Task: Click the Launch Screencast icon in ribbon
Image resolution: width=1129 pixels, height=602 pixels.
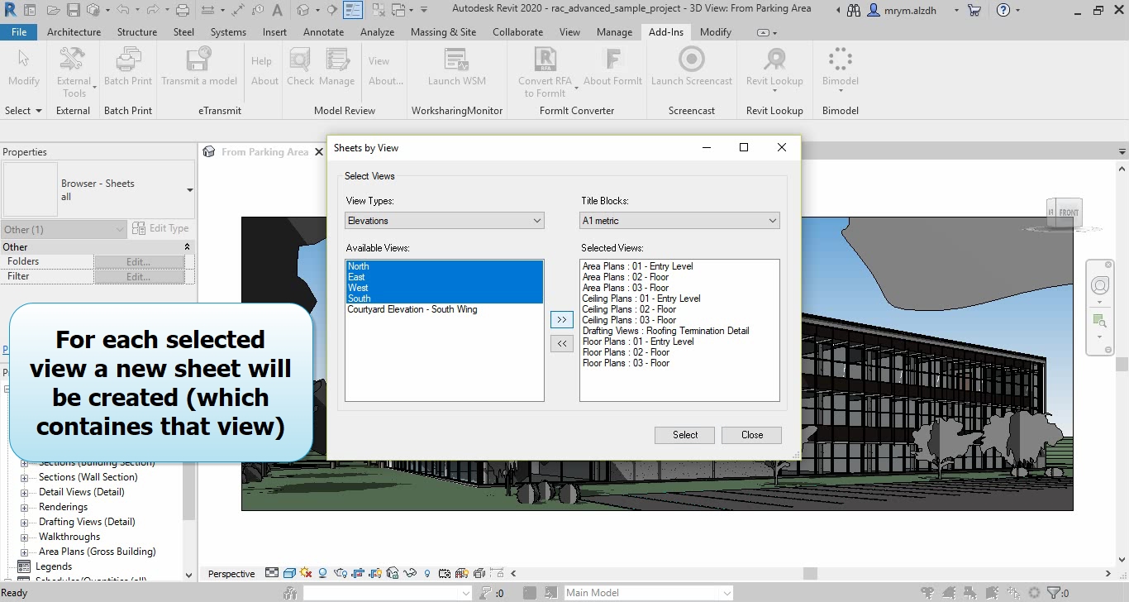Action: tap(691, 60)
